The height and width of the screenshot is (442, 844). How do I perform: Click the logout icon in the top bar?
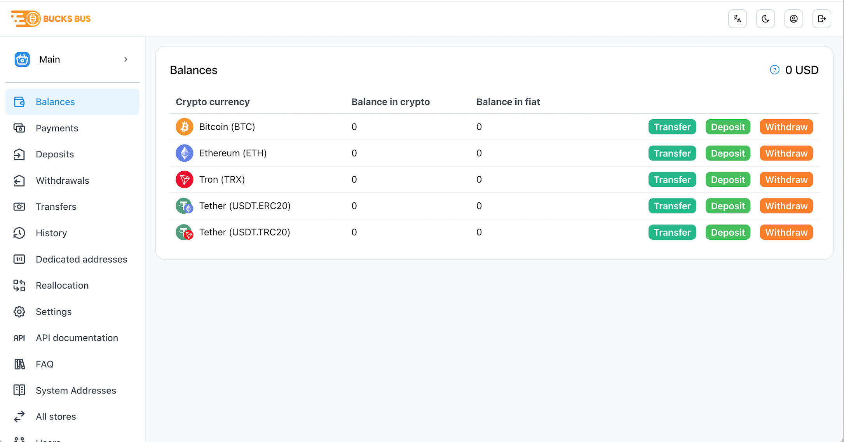pos(821,18)
